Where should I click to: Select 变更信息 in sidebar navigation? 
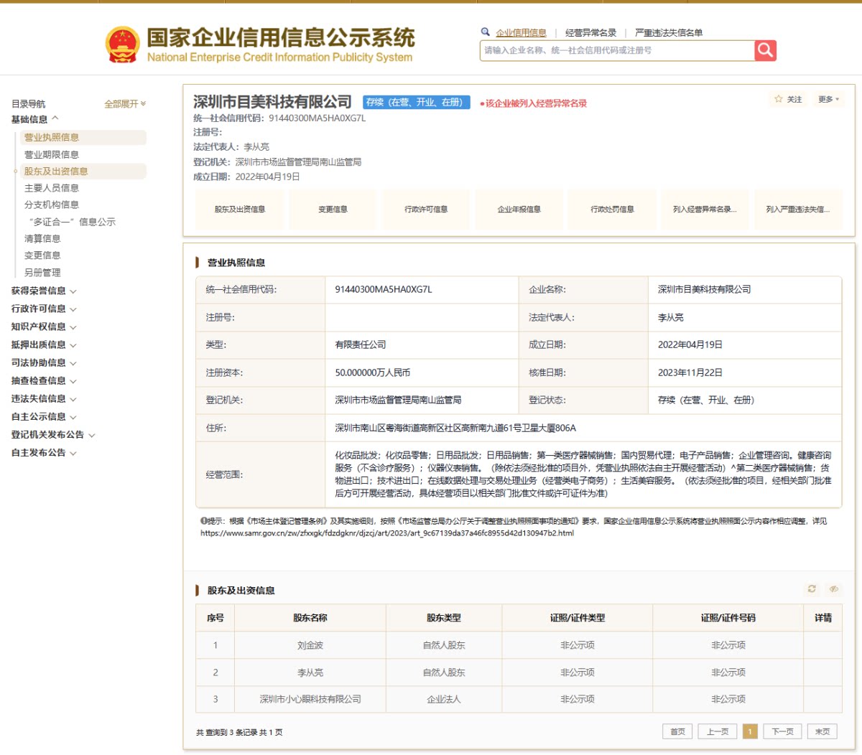pos(42,255)
